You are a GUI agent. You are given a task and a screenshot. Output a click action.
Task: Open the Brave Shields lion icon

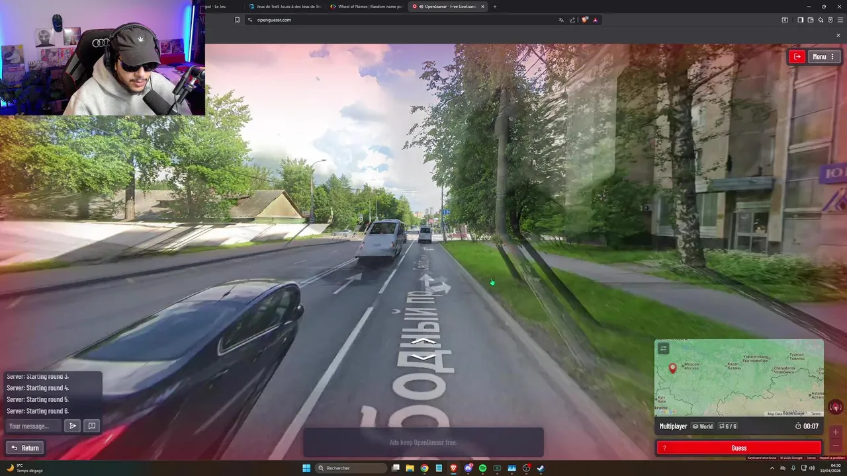coord(585,20)
